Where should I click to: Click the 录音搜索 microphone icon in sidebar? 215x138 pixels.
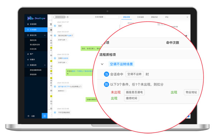tap(28, 24)
